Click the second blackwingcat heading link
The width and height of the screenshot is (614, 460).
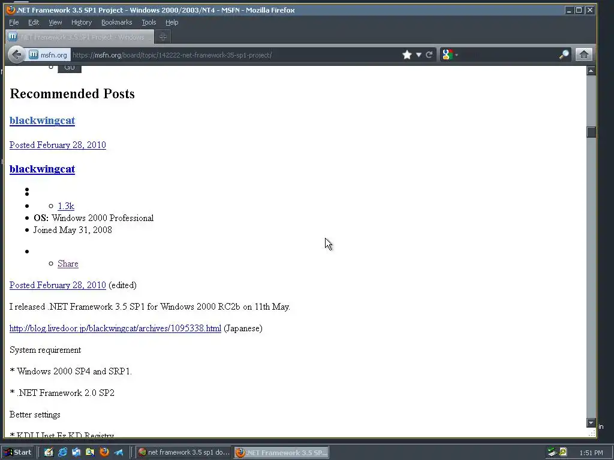click(43, 169)
